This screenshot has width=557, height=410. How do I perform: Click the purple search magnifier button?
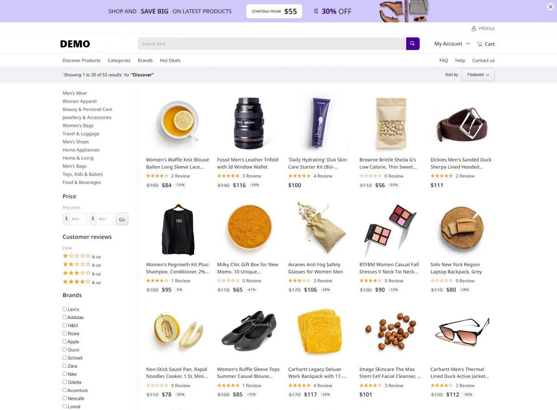[x=413, y=44]
